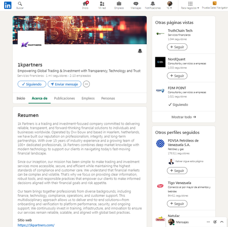Click 'Otras páginas vistas' heading
This screenshot has width=228, height=227.
point(174,22)
